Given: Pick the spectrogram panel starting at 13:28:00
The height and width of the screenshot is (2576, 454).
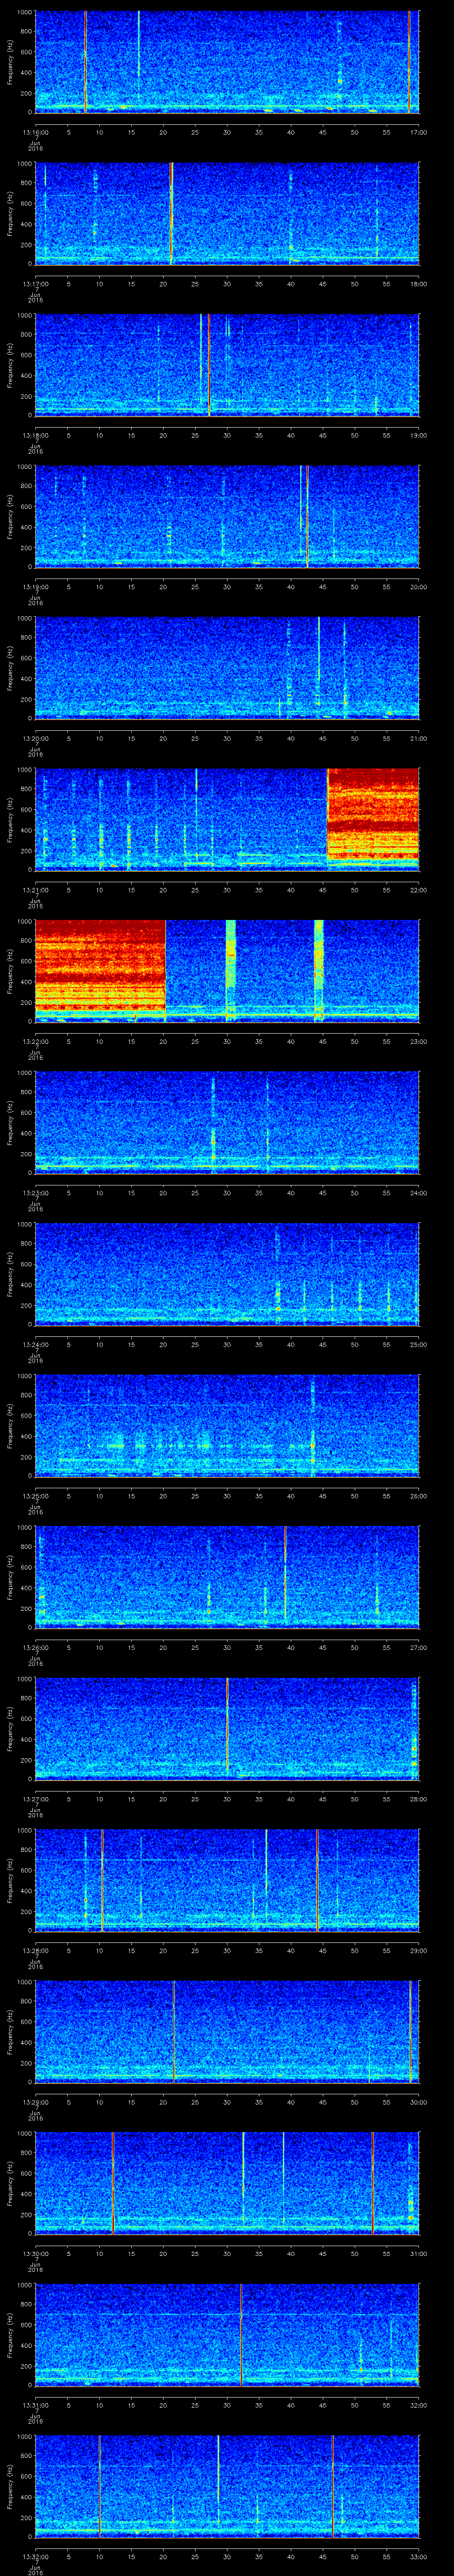Looking at the screenshot, I should coord(227,1880).
